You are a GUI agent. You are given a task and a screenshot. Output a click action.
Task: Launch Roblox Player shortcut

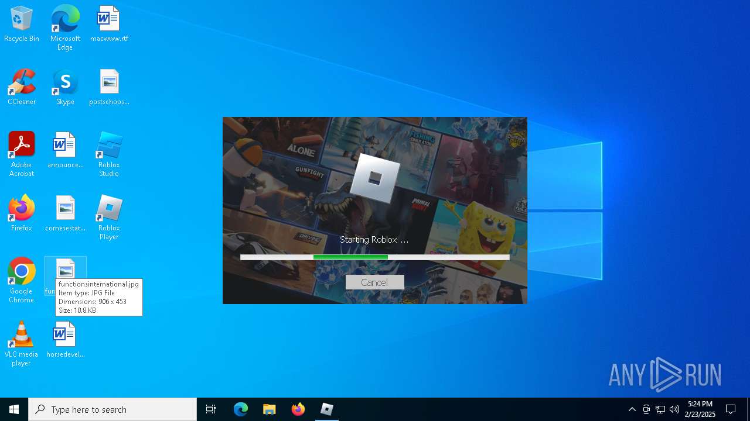click(x=109, y=218)
